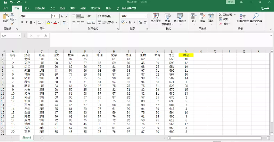Click the Find and Select magnifier icon
The image size is (274, 142).
point(256,18)
